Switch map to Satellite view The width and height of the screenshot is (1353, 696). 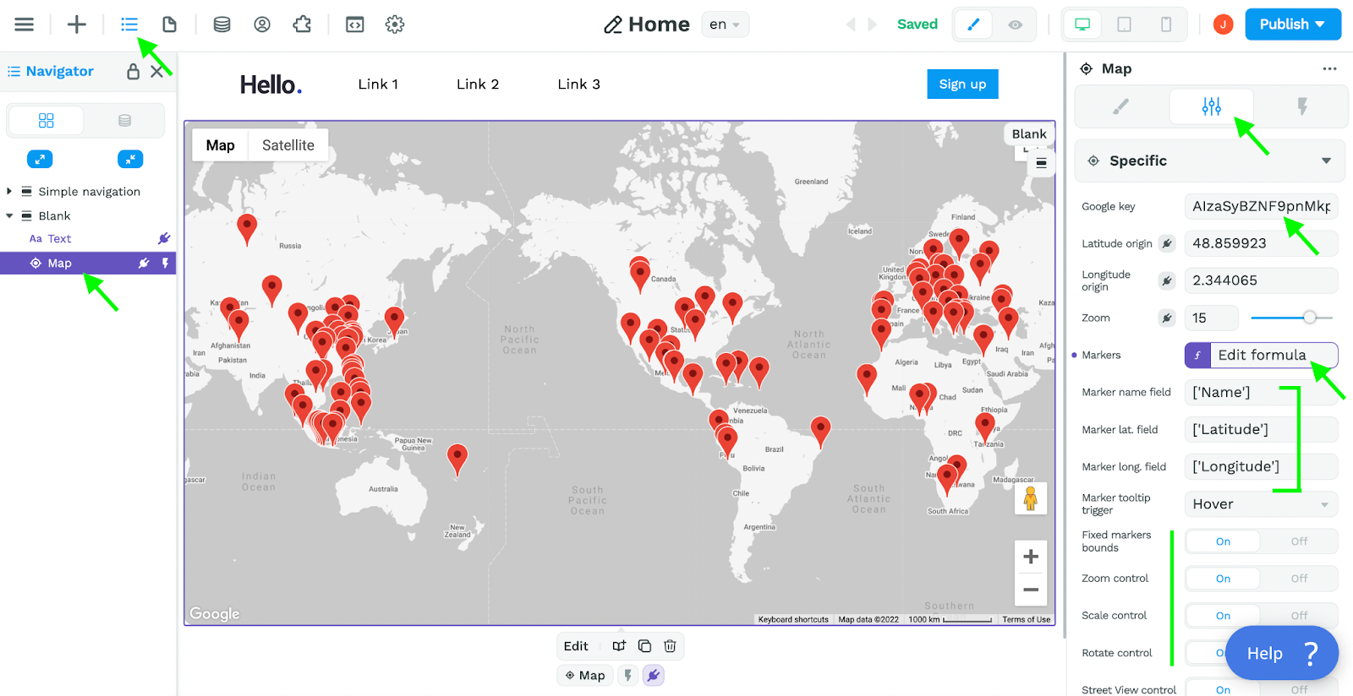pyautogui.click(x=288, y=145)
